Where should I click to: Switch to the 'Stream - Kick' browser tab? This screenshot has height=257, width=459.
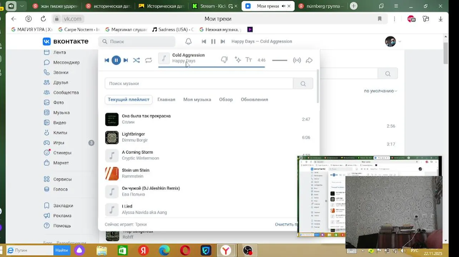coord(214,6)
